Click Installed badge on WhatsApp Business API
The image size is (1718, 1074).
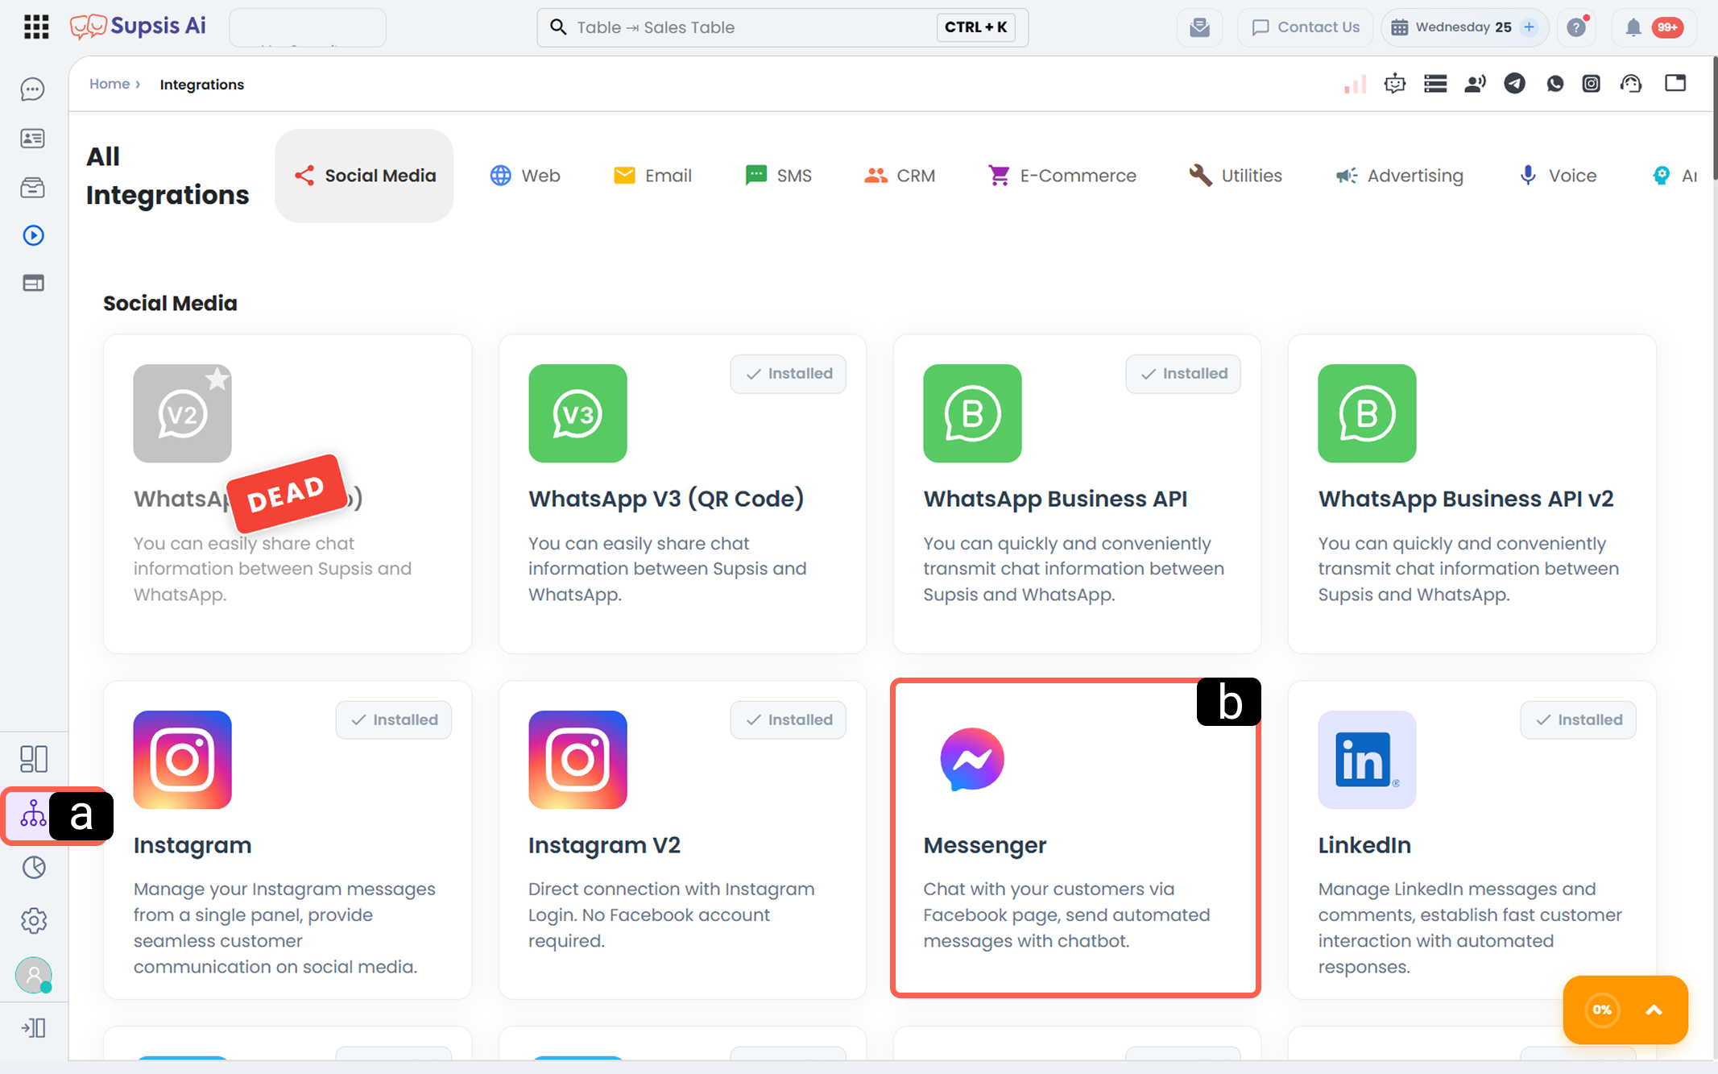pyautogui.click(x=1183, y=374)
